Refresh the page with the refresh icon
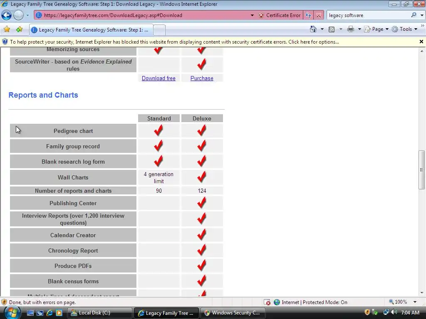Image resolution: width=426 pixels, height=319 pixels. tap(308, 15)
